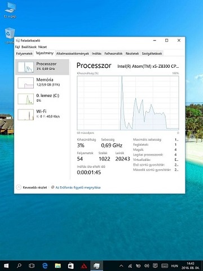This screenshot has height=271, width=203.
Task: Click the 'Maximális sebesség' label
Action: (147, 139)
